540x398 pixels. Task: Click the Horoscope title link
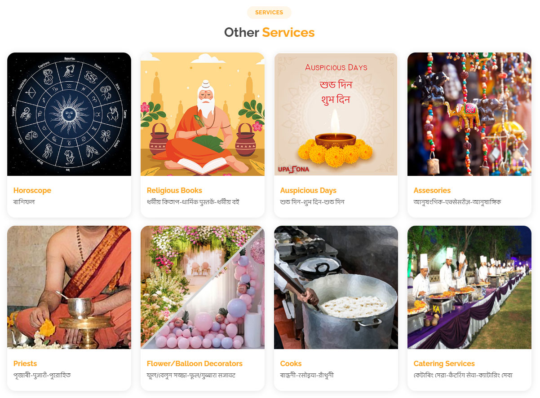(x=32, y=190)
